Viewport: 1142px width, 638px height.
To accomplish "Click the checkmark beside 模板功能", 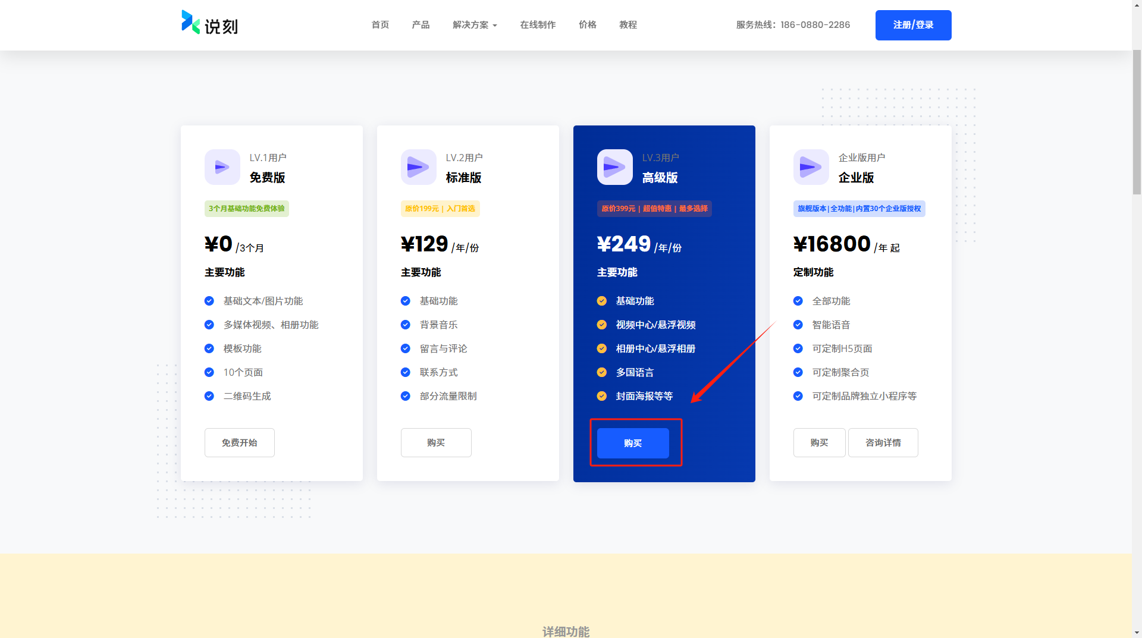I will [x=209, y=348].
